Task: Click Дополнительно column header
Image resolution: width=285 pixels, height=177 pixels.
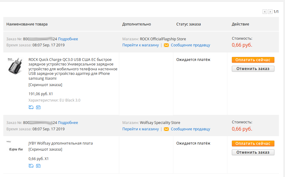Action: click(137, 24)
